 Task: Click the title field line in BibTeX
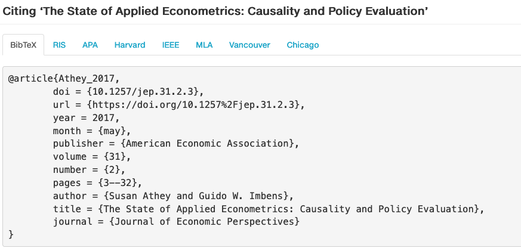coord(269,209)
